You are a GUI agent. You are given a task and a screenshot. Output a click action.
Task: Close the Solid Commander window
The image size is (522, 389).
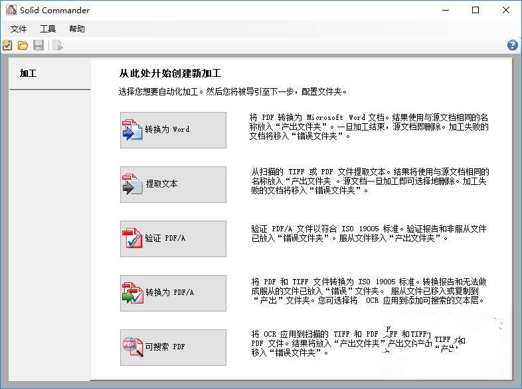506,10
